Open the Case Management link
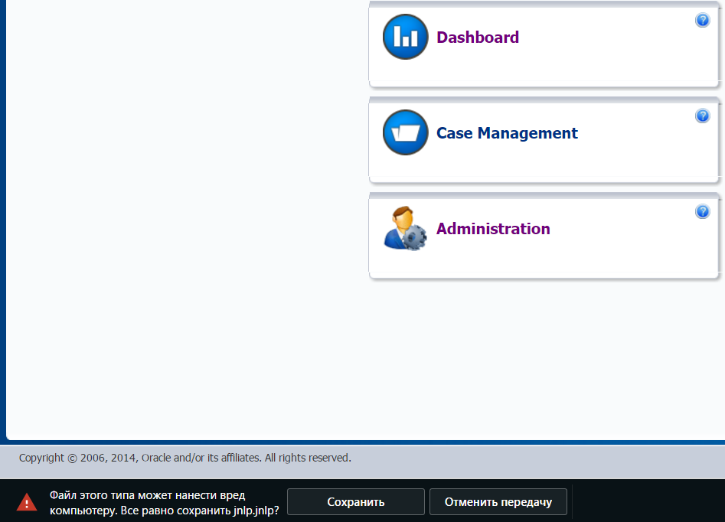This screenshot has height=522, width=725. point(508,133)
